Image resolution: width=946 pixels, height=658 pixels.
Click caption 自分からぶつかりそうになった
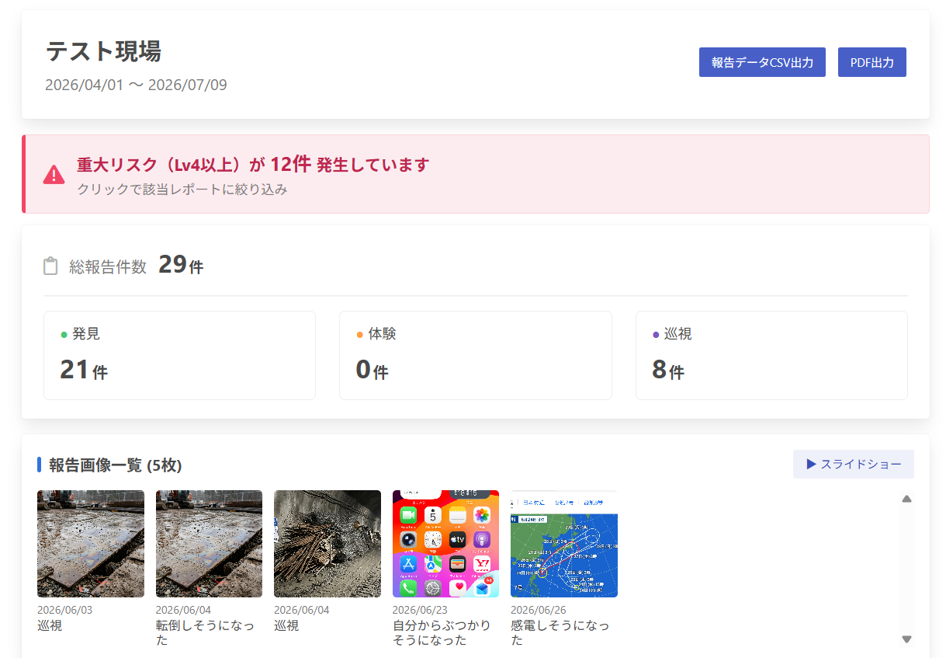tap(442, 633)
